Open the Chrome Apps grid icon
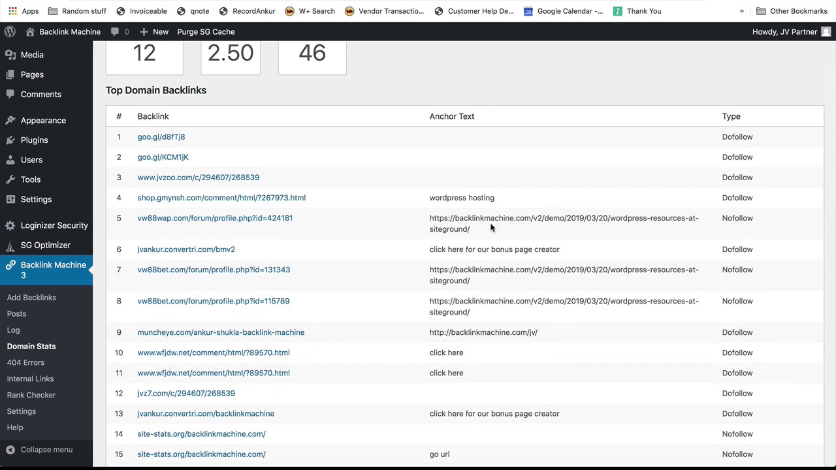The width and height of the screenshot is (836, 470). click(x=12, y=11)
